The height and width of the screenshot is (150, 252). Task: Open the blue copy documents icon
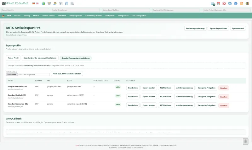tap(66, 3)
